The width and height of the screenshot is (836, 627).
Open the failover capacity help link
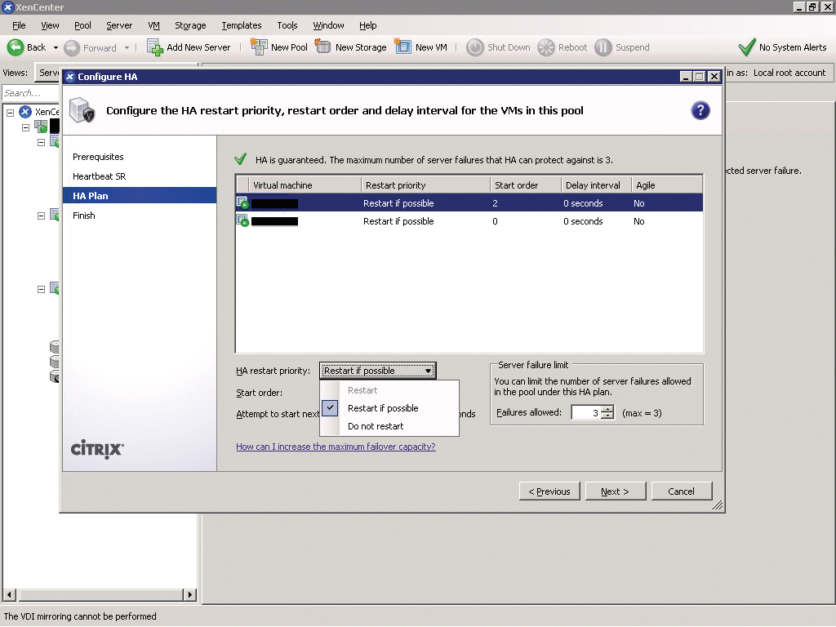click(336, 447)
